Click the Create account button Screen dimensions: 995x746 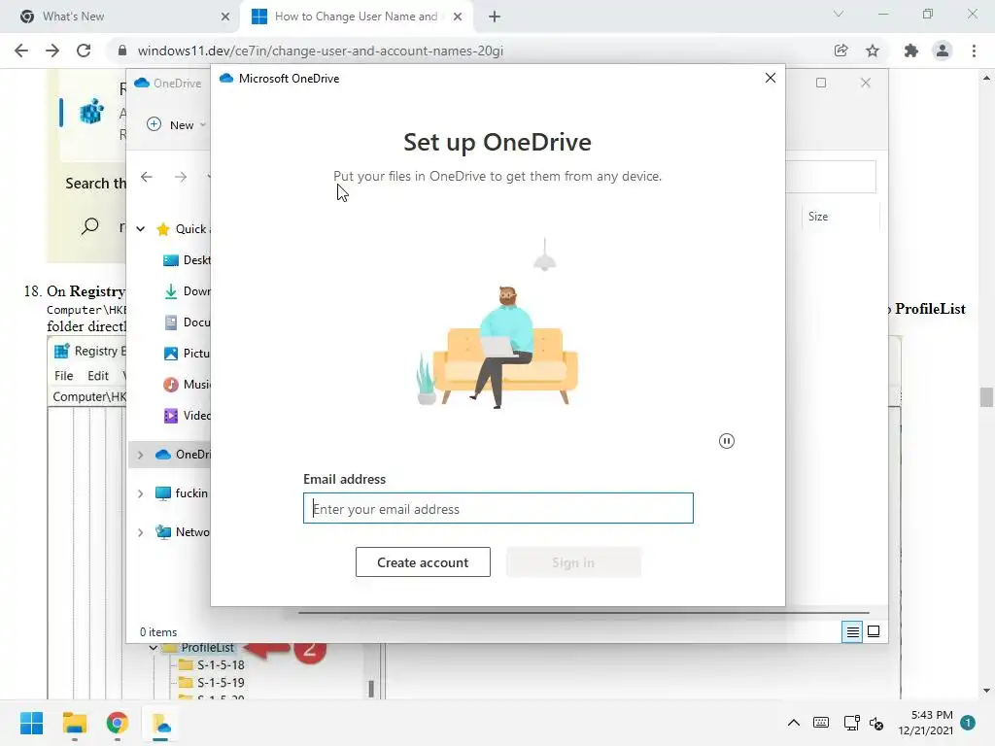click(423, 562)
